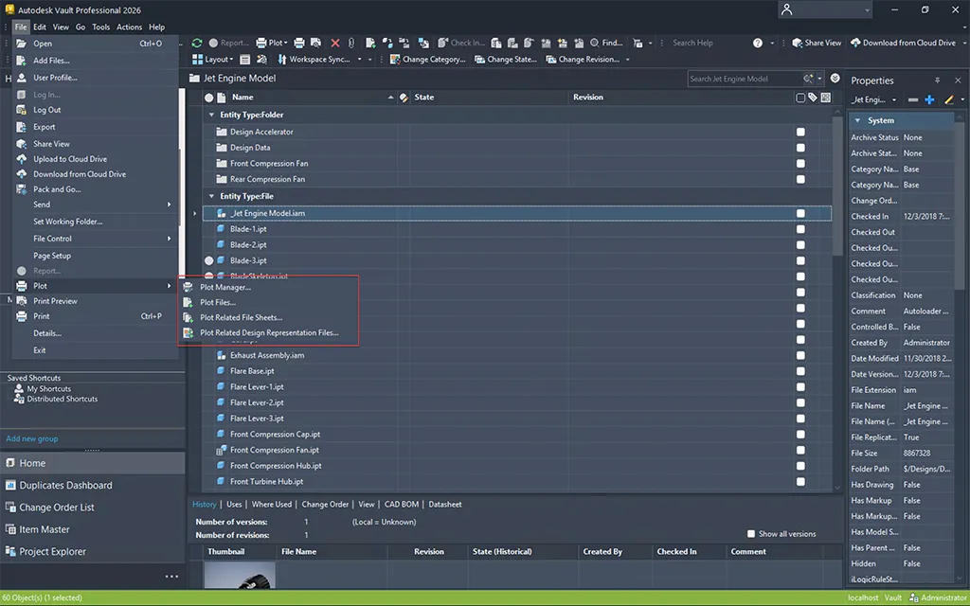Viewport: 970px width, 606px height.
Task: Click the pencil edit icon in Properties
Action: tap(949, 99)
